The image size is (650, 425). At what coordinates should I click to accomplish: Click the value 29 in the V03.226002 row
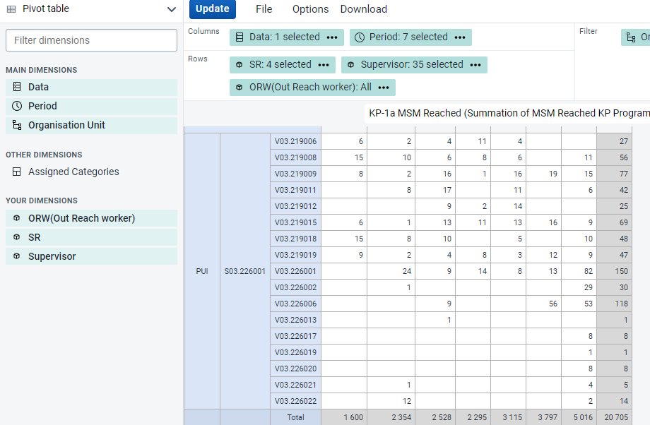579,287
